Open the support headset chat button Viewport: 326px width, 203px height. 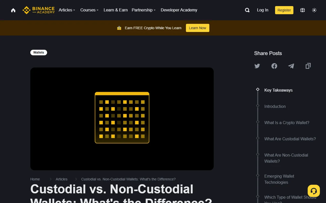[x=314, y=191]
